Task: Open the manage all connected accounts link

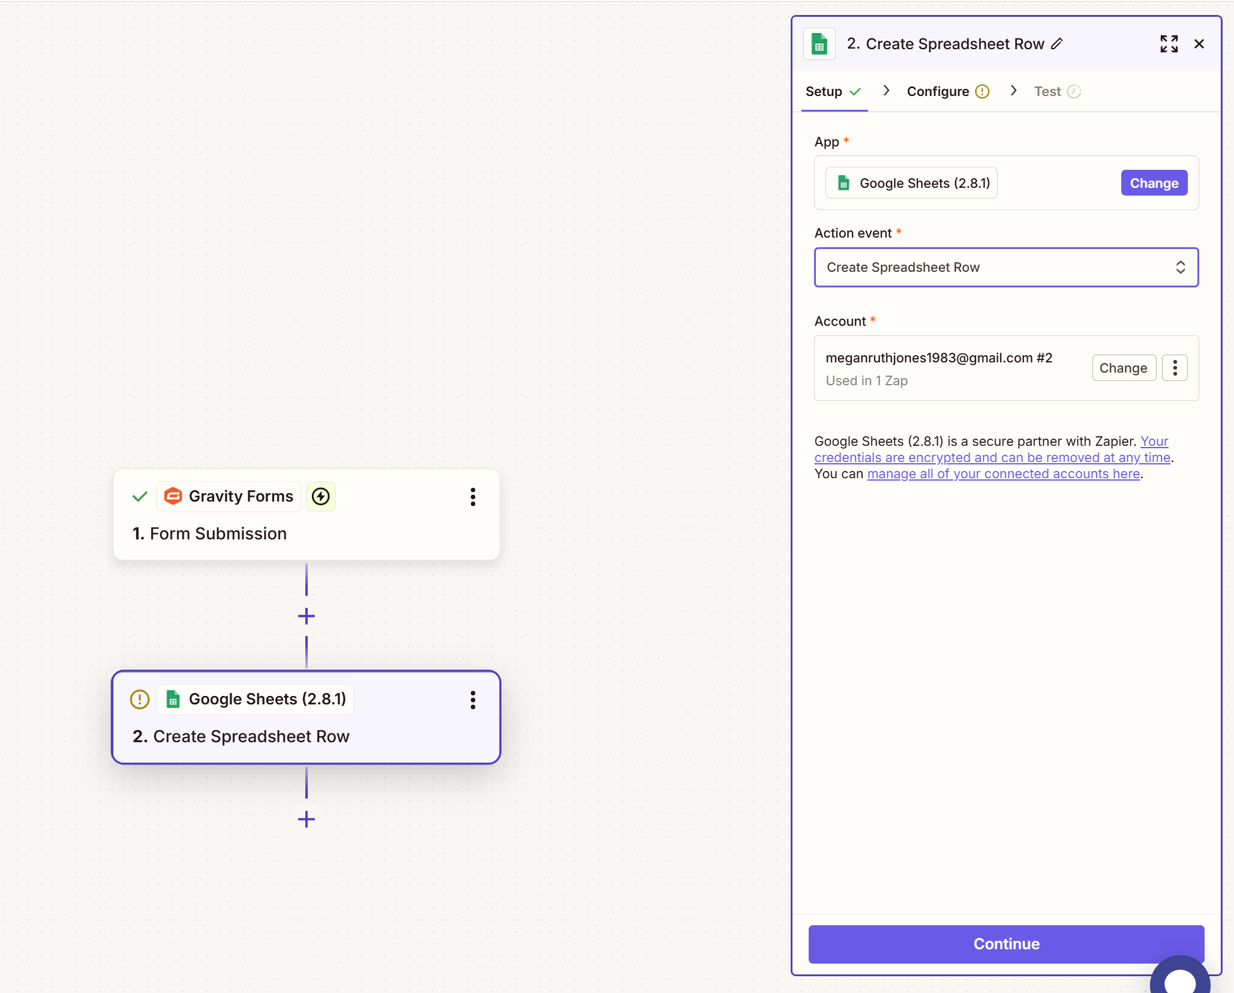Action: [x=1003, y=474]
